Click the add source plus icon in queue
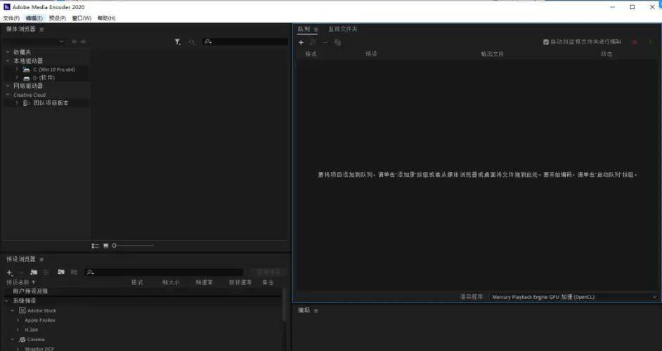This screenshot has height=351, width=662. pyautogui.click(x=301, y=42)
